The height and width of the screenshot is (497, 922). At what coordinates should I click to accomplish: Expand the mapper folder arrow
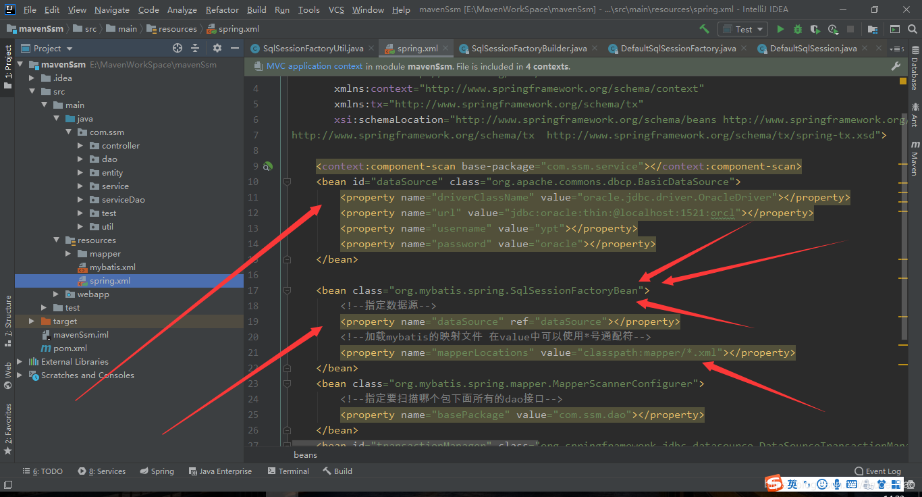pos(69,254)
